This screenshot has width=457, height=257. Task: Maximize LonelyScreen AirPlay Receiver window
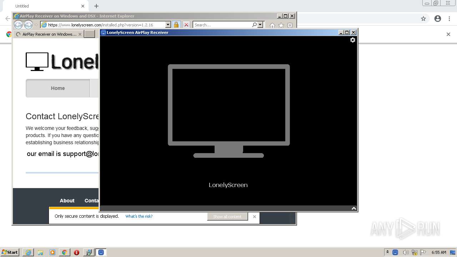[347, 32]
